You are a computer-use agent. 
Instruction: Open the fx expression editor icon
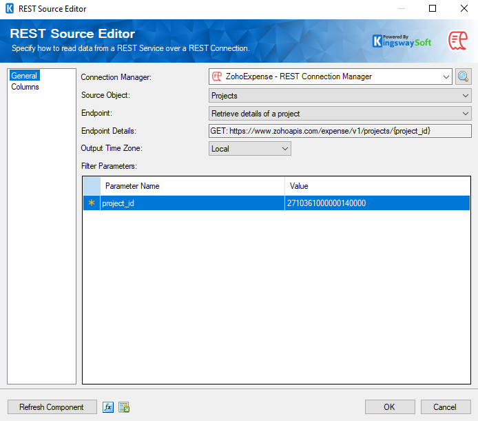(x=108, y=407)
